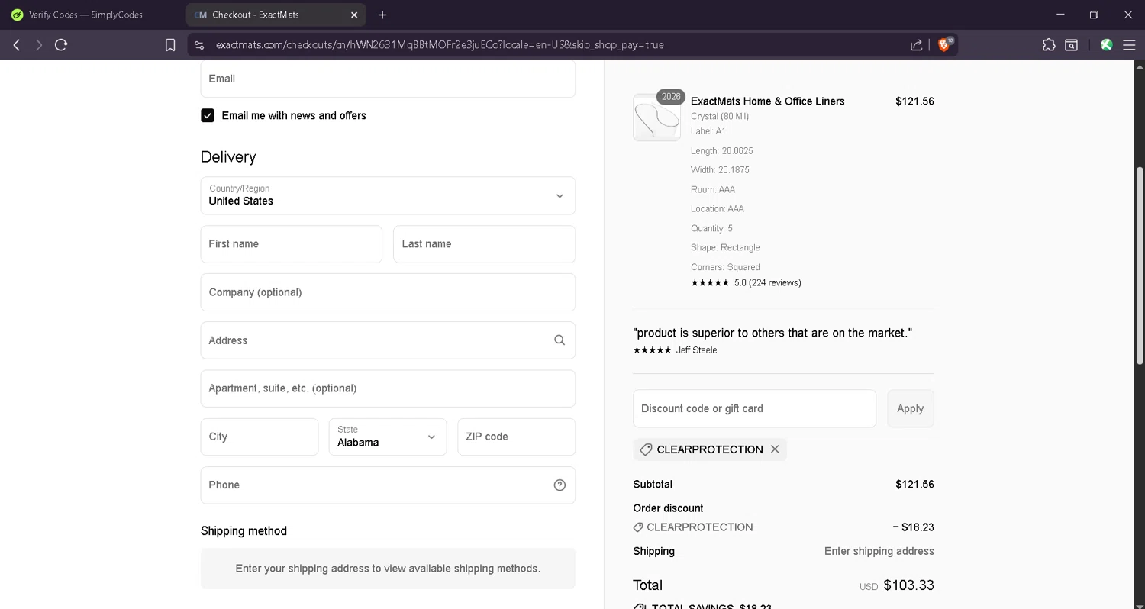
Task: Click the share page icon
Action: (916, 45)
